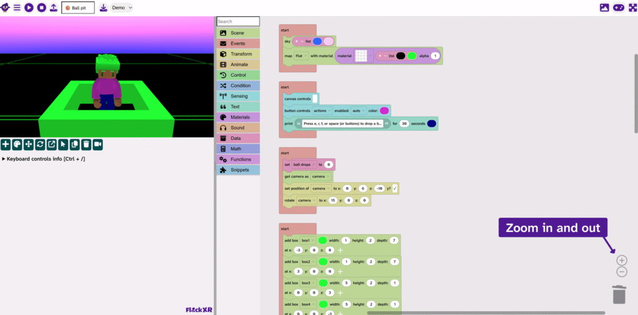Viewport: 638px width, 315px height.
Task: Click the duplicate object tool
Action: tap(75, 144)
